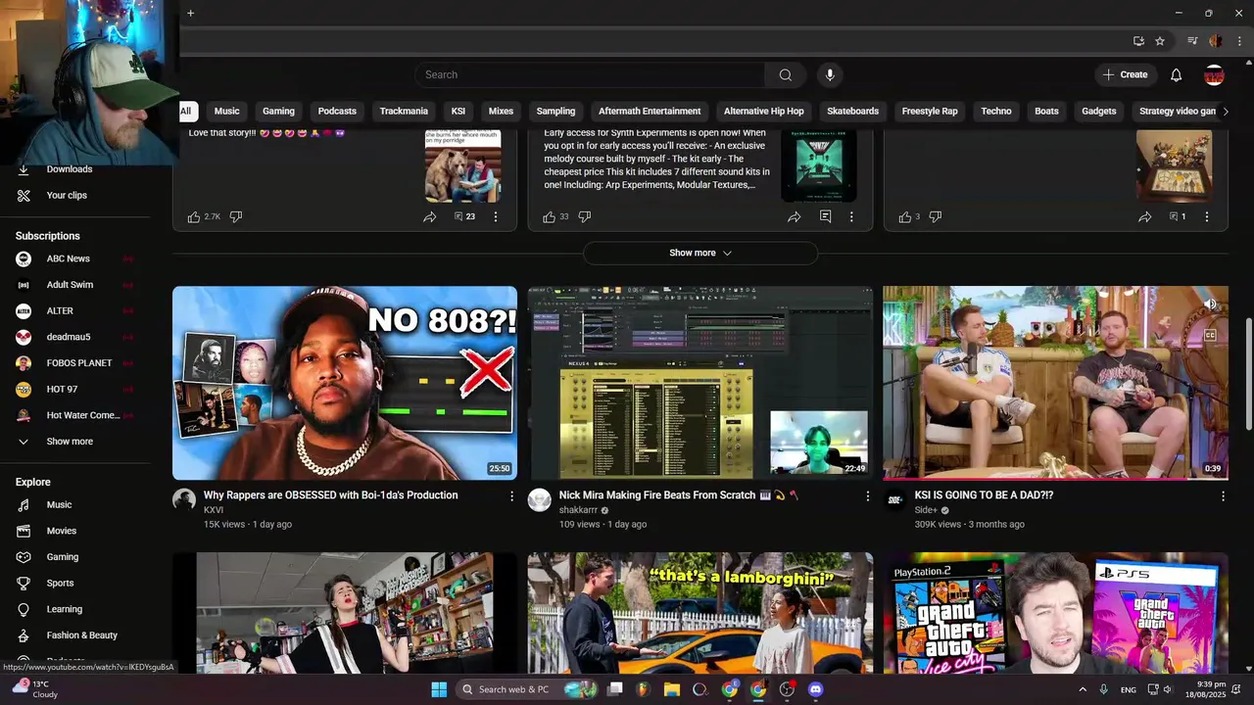This screenshot has height=705, width=1254.
Task: Open the YouTube account avatar menu
Action: coord(1214,74)
